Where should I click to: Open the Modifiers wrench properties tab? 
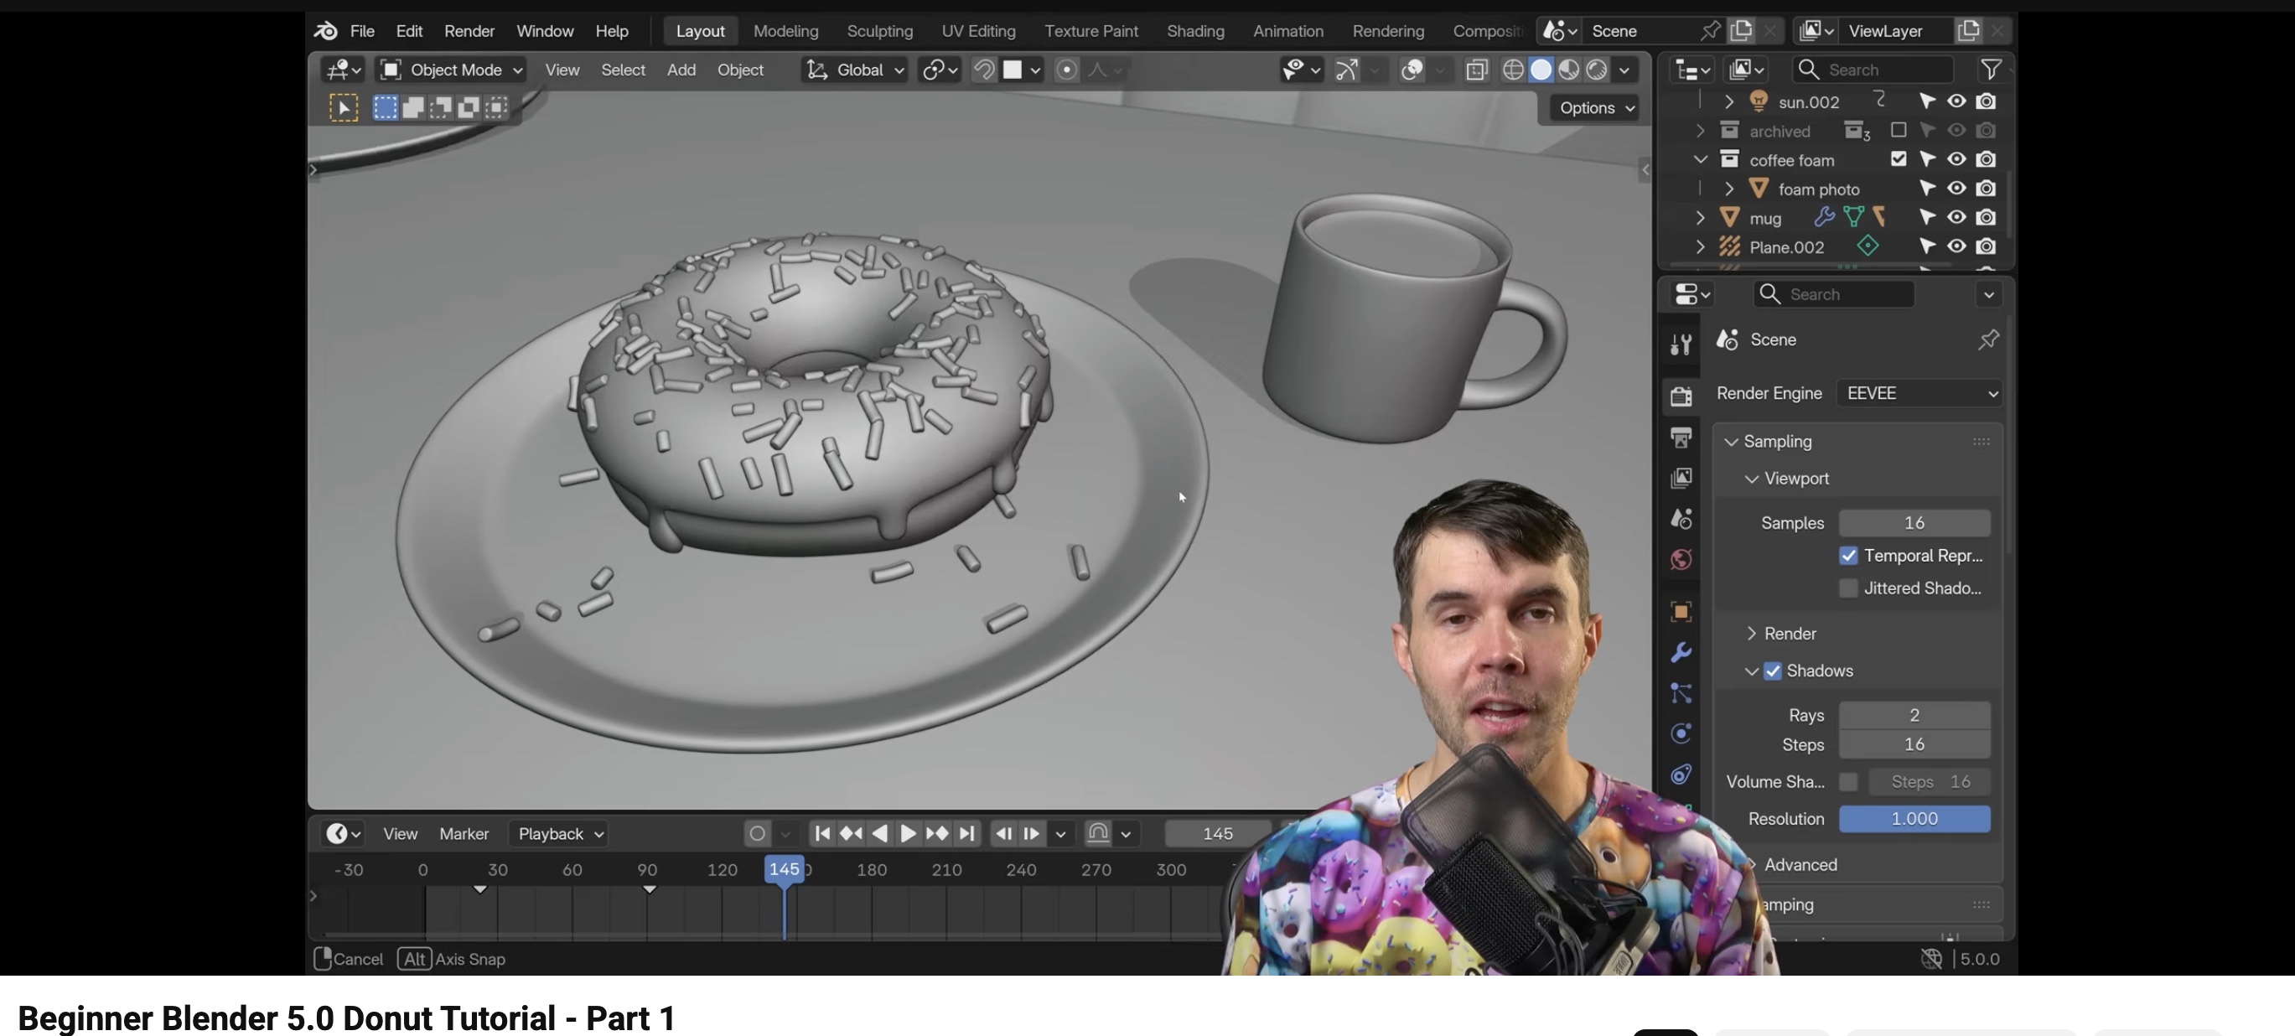(1681, 652)
